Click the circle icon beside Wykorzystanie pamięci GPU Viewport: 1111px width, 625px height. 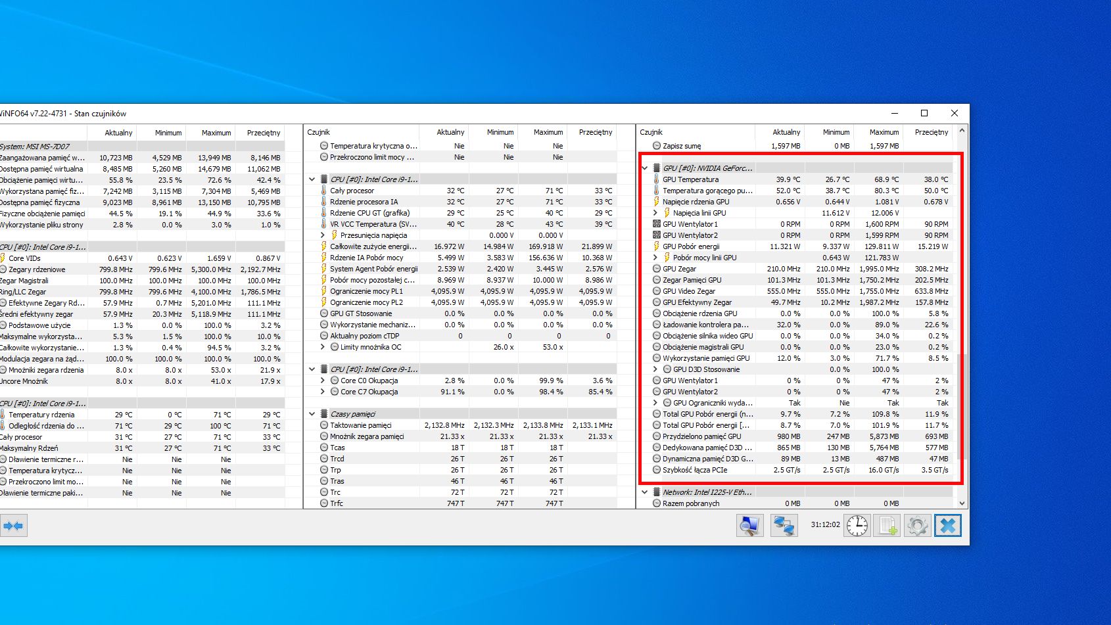coord(656,358)
